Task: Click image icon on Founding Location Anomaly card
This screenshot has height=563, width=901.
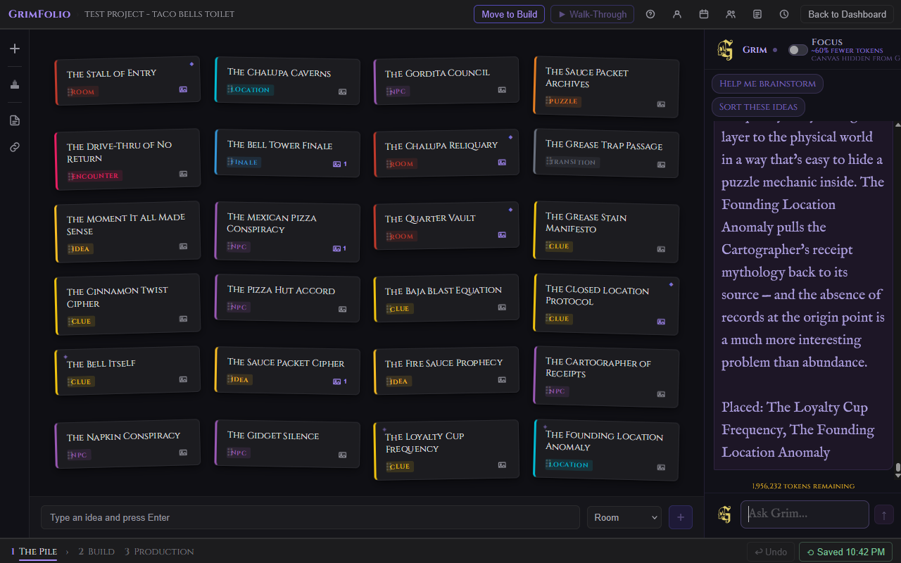Action: pyautogui.click(x=661, y=467)
